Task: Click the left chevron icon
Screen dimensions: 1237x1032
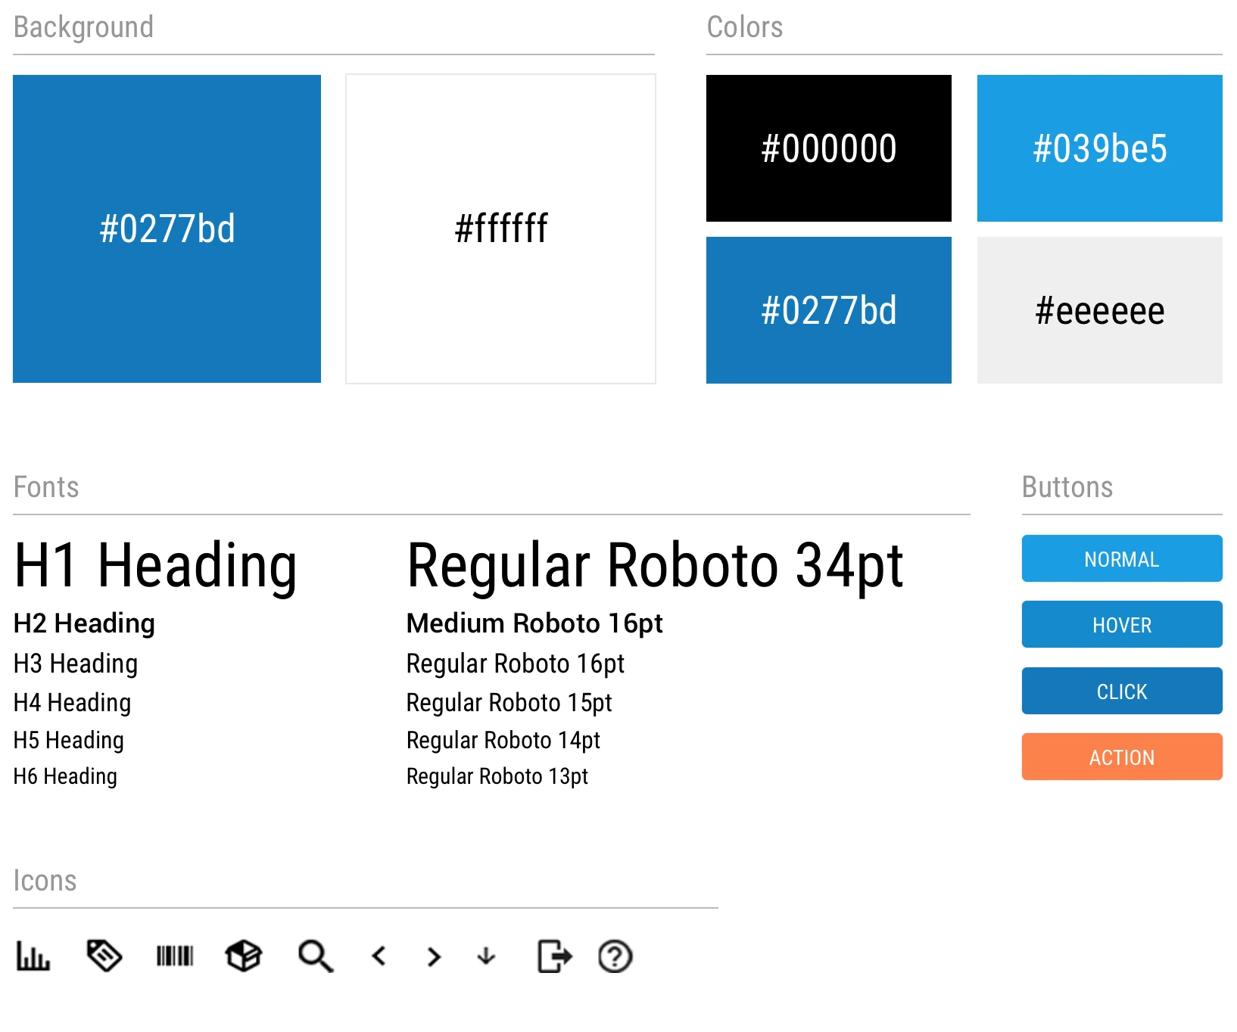Action: [x=379, y=956]
